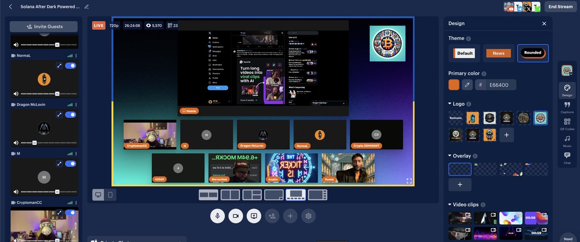This screenshot has height=242, width=580.
Task: Click the plus source button in the bottom controls
Action: [x=290, y=216]
